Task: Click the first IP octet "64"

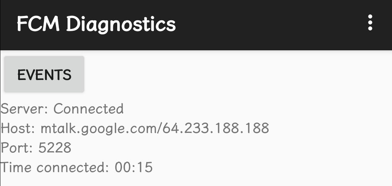Action: tap(171, 128)
